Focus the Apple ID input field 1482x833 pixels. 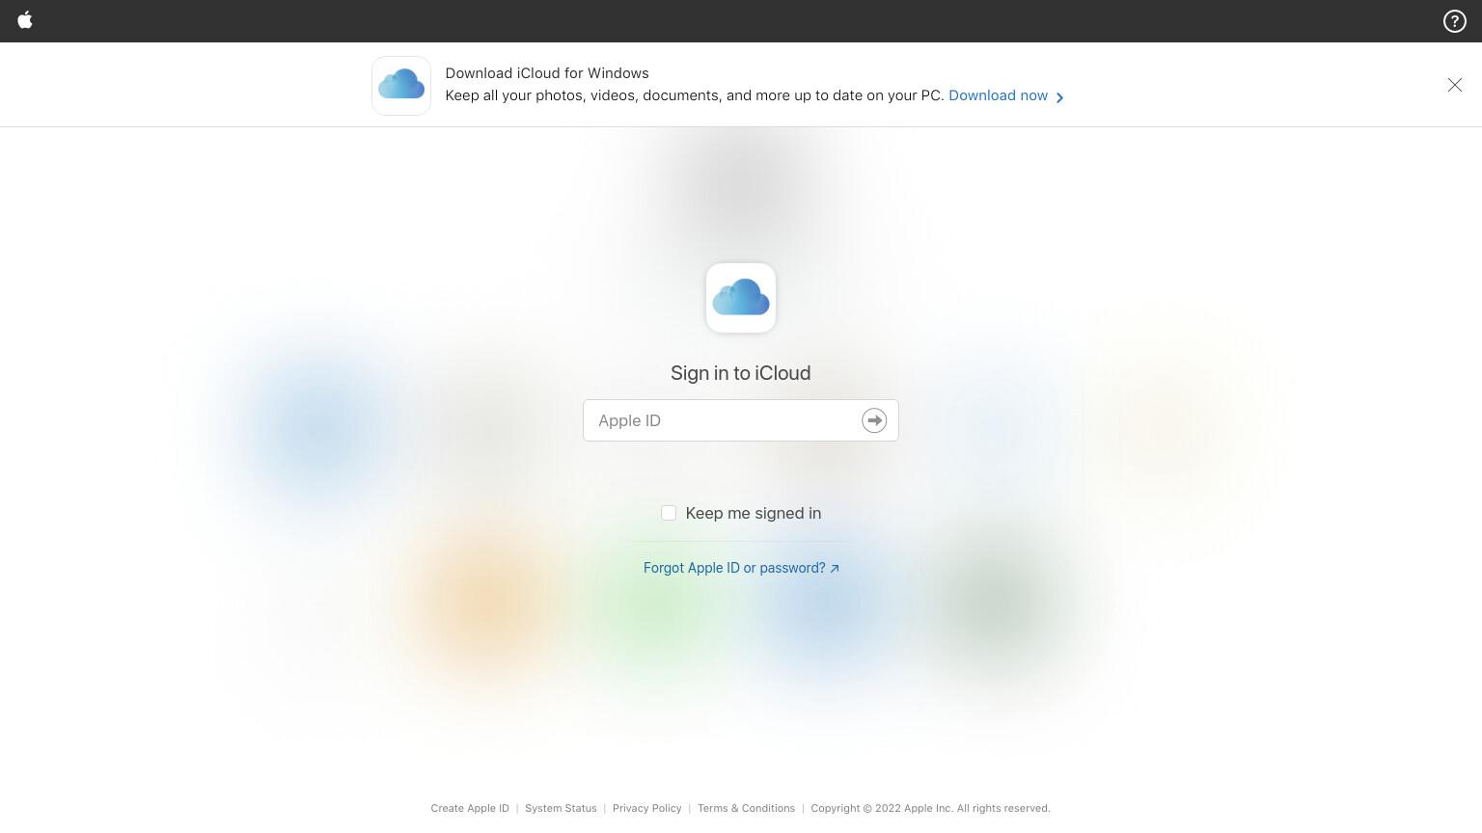[x=741, y=420]
